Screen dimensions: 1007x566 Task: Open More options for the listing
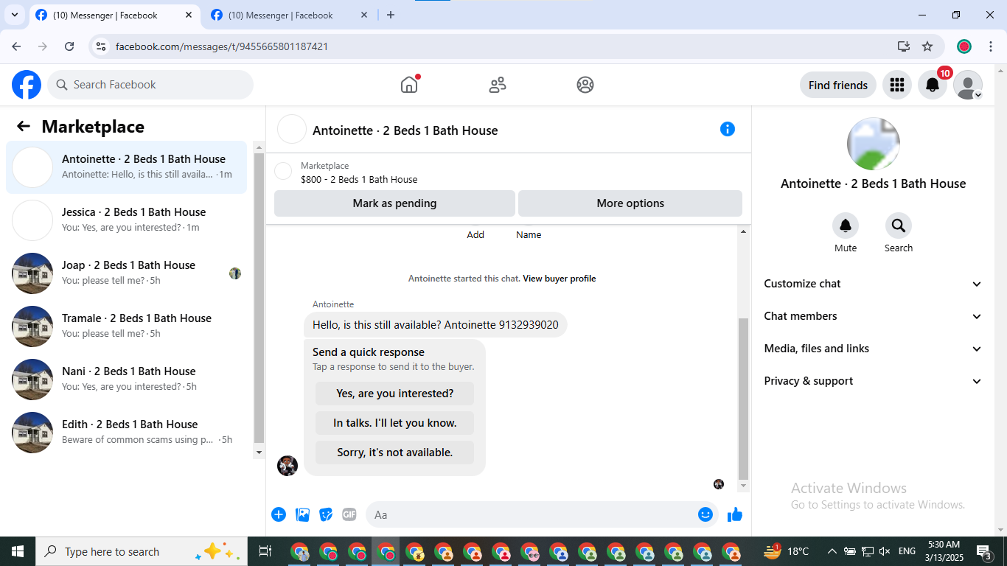click(x=630, y=203)
